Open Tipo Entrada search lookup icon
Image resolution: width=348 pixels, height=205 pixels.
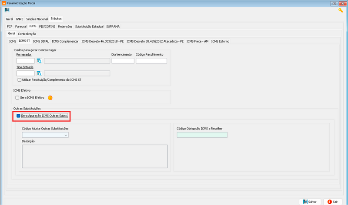39,73
